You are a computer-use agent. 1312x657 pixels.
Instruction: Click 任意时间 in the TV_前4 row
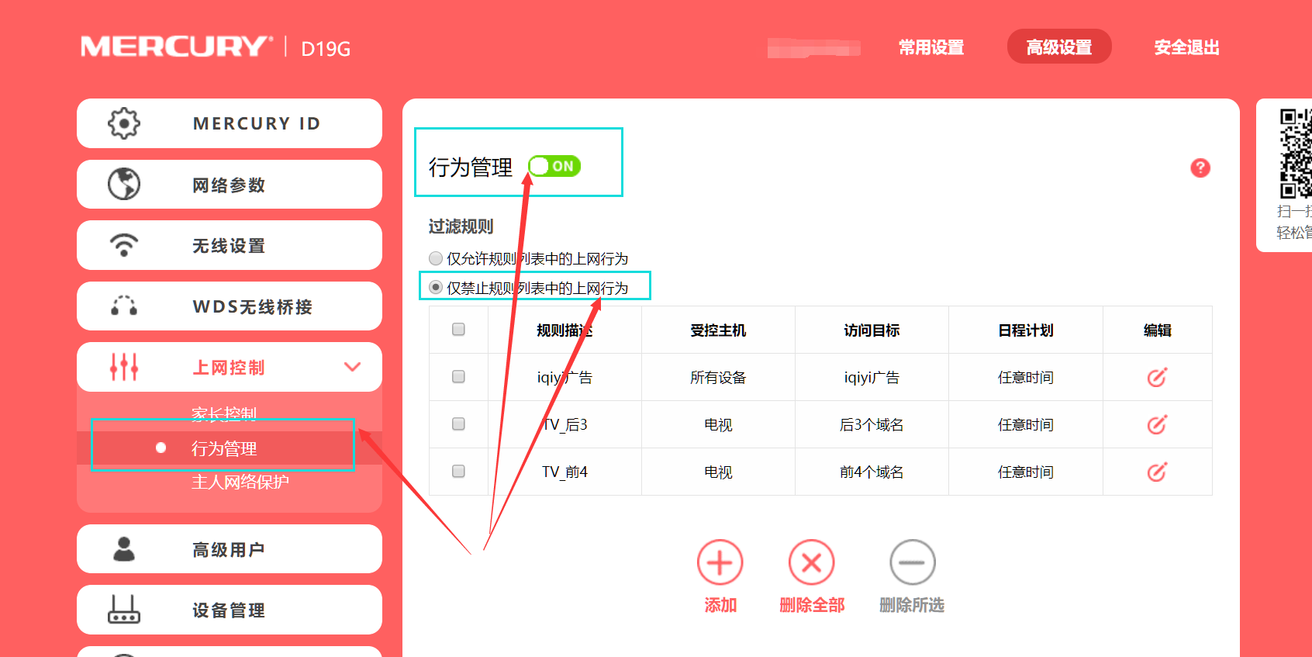pyautogui.click(x=1026, y=472)
